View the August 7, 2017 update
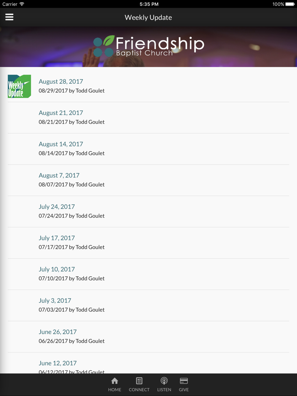 (x=148, y=180)
